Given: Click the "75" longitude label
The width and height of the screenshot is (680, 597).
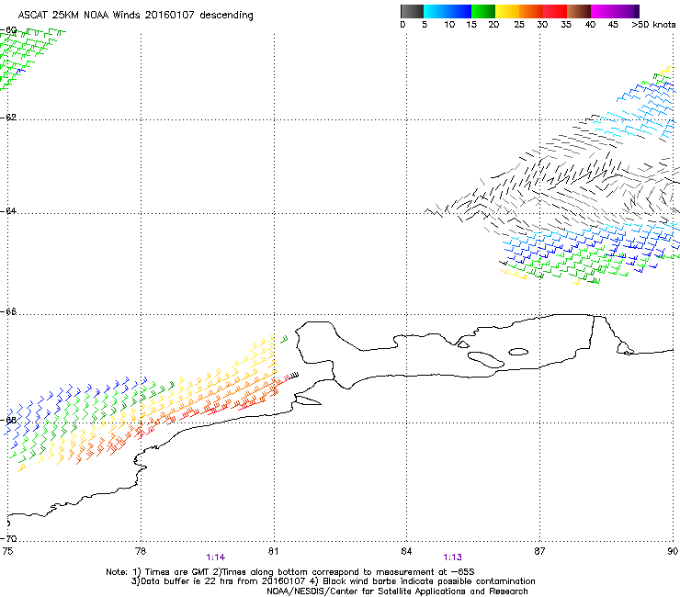Looking at the screenshot, I should coord(7,551).
